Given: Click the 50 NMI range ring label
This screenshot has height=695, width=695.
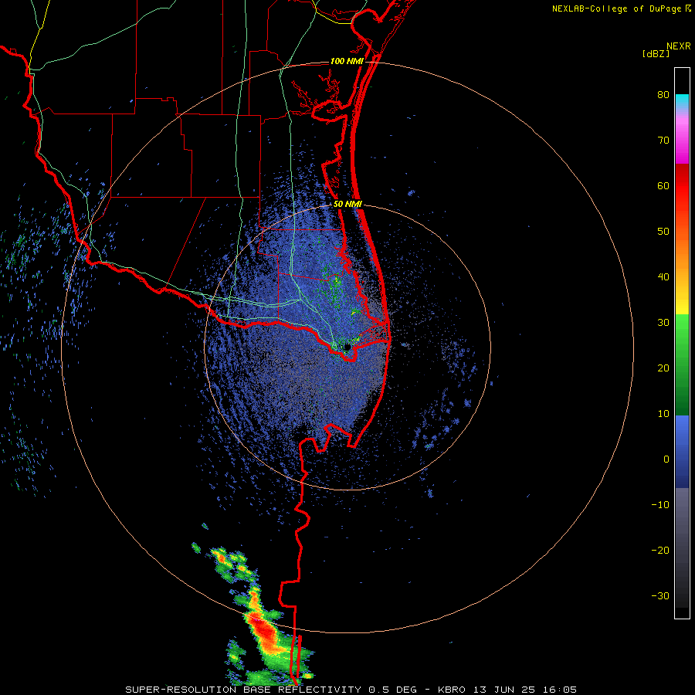Looking at the screenshot, I should pyautogui.click(x=348, y=205).
